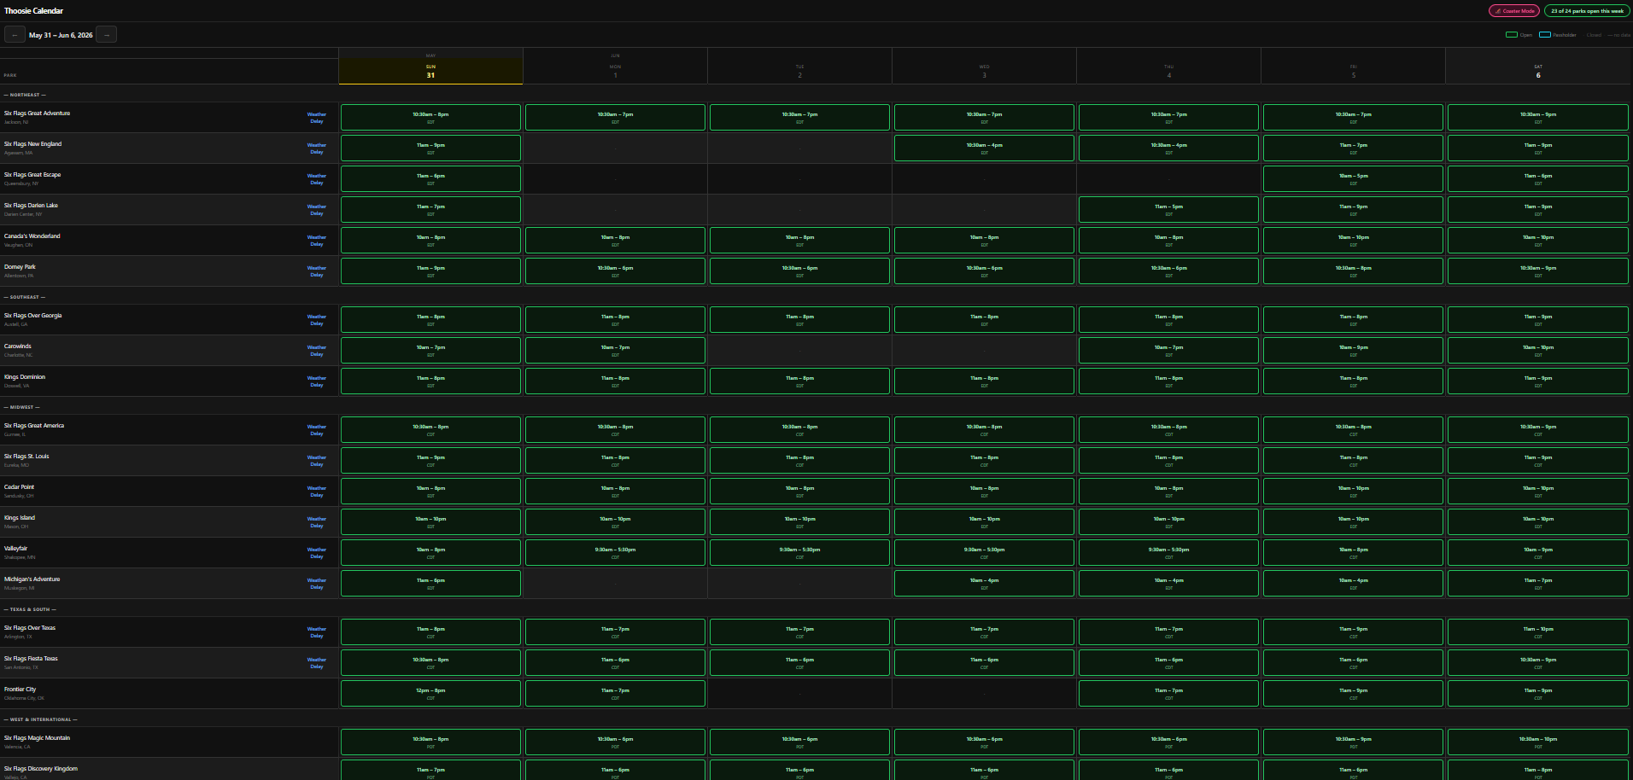Viewport: 1633px width, 780px height.
Task: Open Weather Delay for Six Flags Great America
Action: tap(317, 430)
